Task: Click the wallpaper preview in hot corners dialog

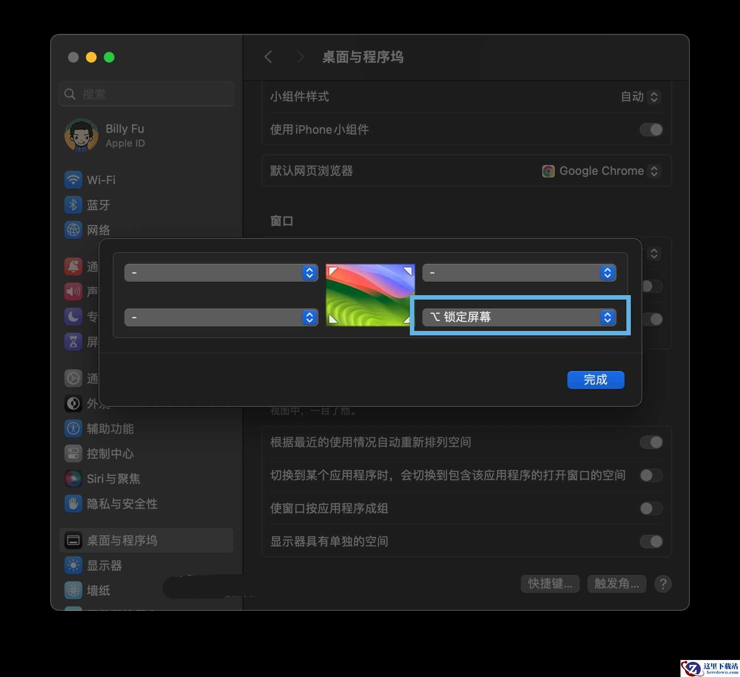Action: [370, 295]
